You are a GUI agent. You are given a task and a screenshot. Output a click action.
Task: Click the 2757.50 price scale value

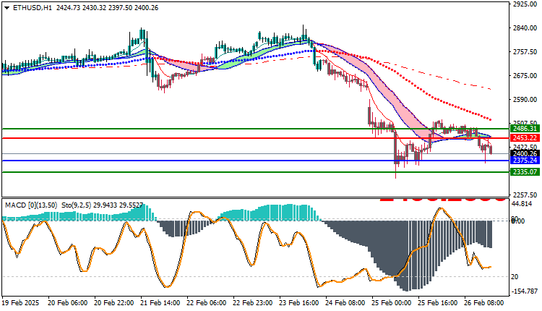[x=525, y=52]
